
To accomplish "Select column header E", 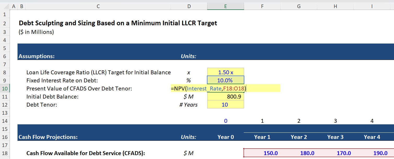I will [225, 6].
